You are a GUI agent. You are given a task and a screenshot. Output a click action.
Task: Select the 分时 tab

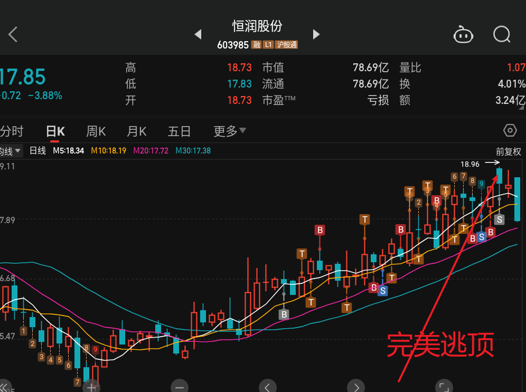tap(12, 131)
